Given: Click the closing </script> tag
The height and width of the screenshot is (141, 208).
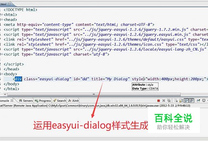Looking at the screenshot, I should [x=14, y=64].
